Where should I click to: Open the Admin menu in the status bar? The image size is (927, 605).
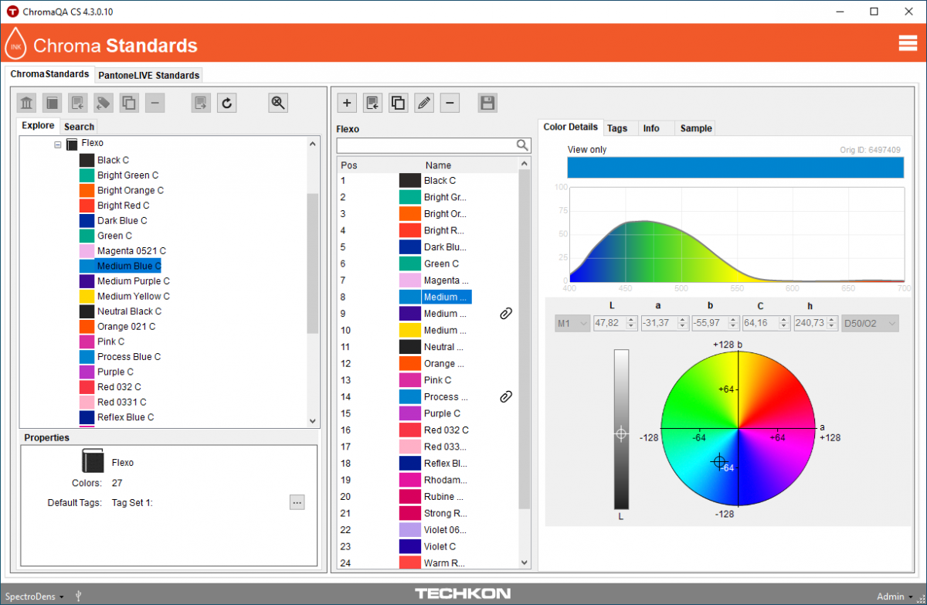tap(892, 596)
